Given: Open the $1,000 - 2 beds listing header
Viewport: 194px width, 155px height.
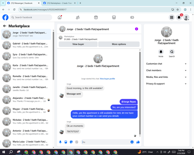Looking at the screenshot, I should 81,39.
